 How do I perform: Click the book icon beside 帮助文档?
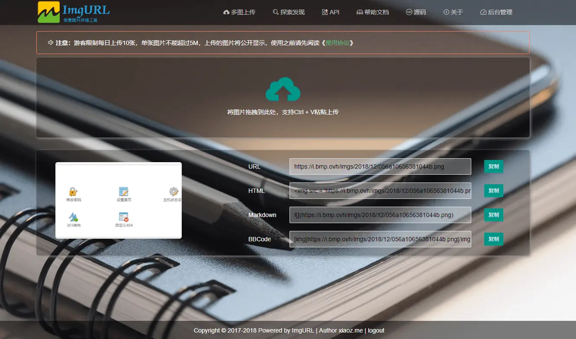(x=359, y=12)
